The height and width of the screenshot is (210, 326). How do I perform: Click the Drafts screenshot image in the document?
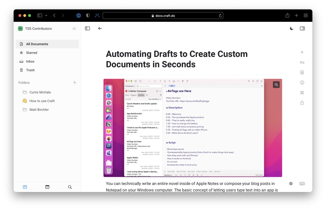coord(193,128)
